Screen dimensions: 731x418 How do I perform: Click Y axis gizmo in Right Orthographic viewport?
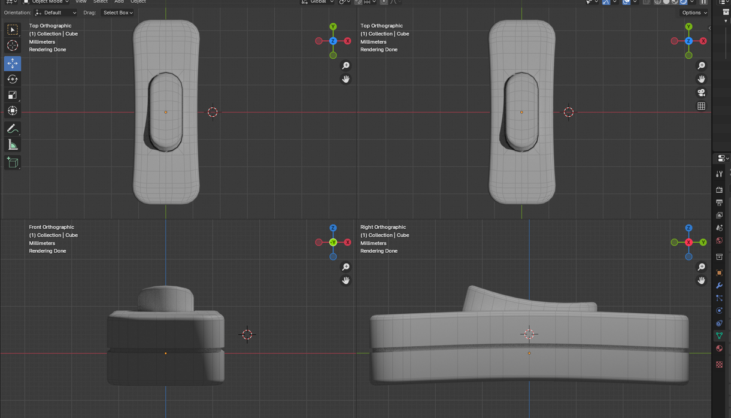click(703, 243)
